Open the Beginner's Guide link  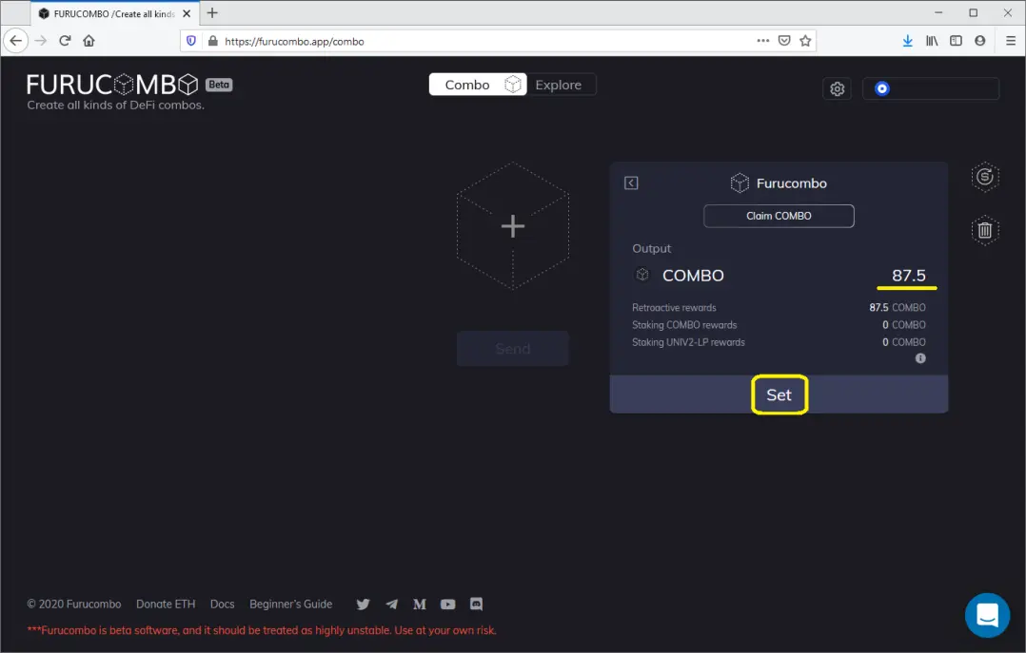pos(290,604)
